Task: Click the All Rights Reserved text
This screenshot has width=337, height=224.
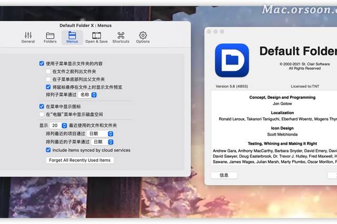Action: (304, 68)
